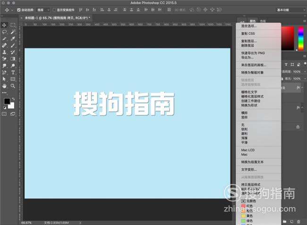
Task: Click the trash icon in Layers panel
Action: coord(298,222)
